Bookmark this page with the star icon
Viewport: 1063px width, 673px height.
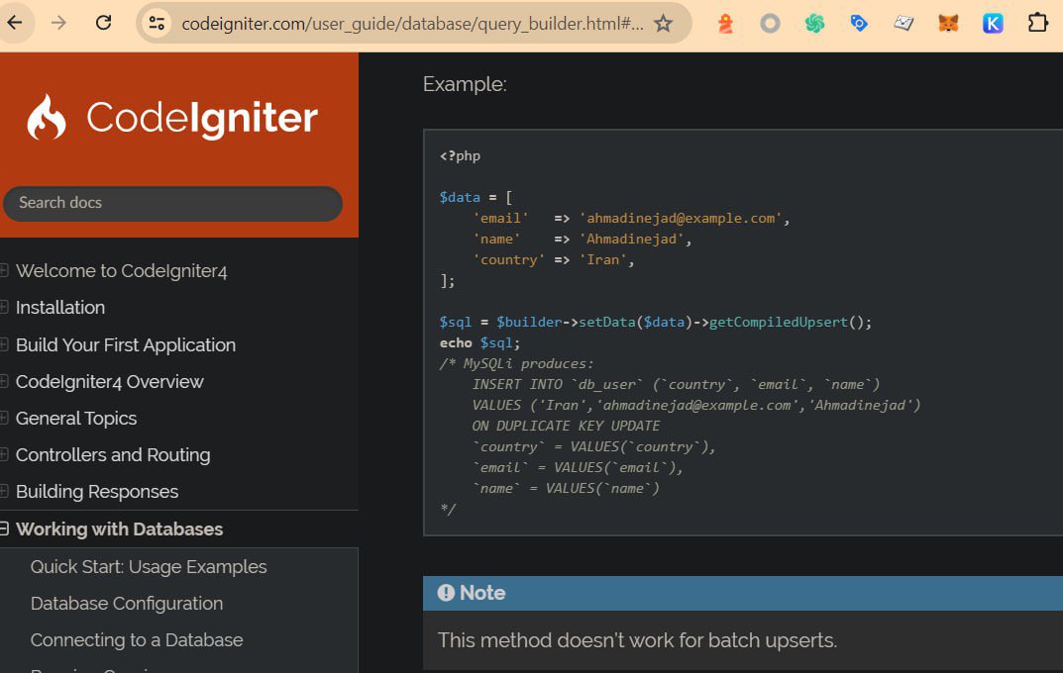663,24
